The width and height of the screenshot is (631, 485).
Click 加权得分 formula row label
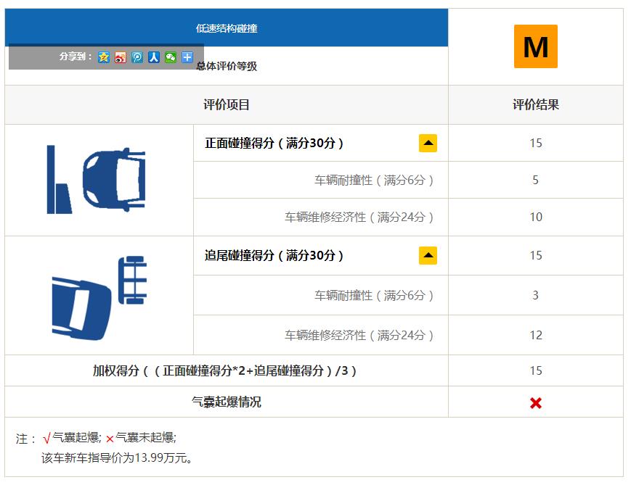pos(224,370)
